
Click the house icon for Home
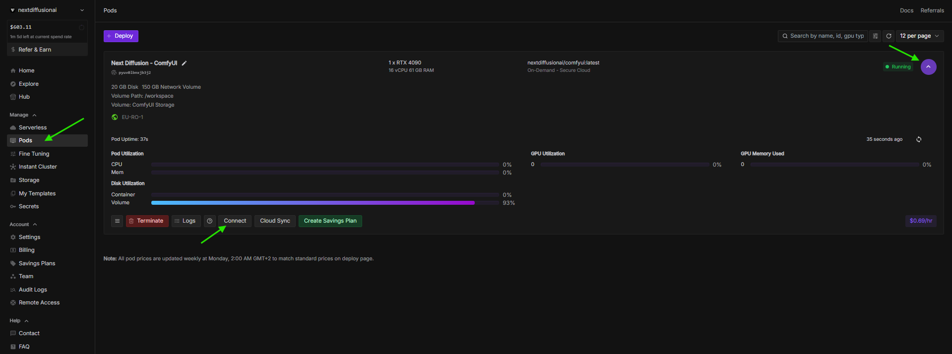point(13,71)
